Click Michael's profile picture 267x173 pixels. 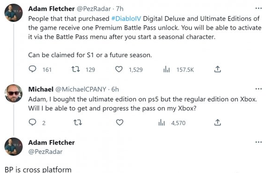point(13,93)
